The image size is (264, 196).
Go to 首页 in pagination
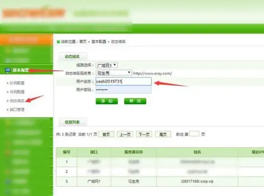pos(106,134)
